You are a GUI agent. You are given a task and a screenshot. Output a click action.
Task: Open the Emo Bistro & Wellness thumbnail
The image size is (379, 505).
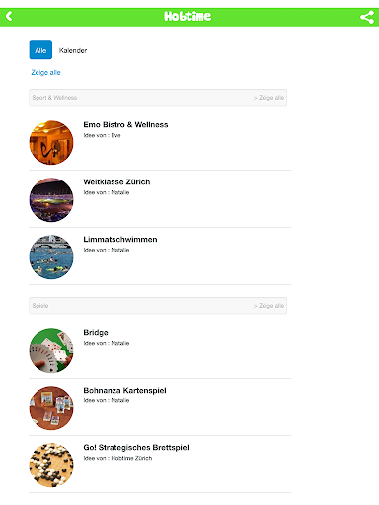tap(51, 143)
